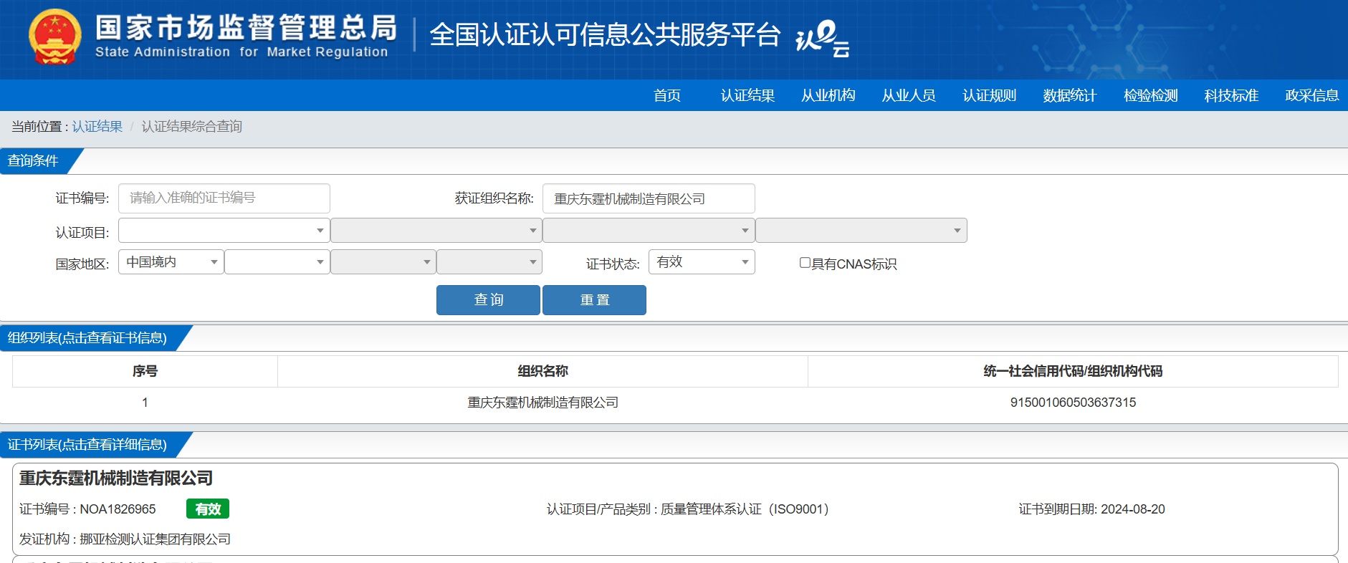Click the 认证结果综合查询 breadcrumb text

pyautogui.click(x=192, y=127)
